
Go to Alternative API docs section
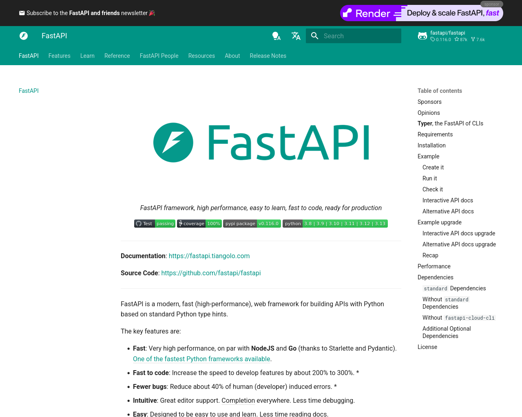pyautogui.click(x=448, y=211)
